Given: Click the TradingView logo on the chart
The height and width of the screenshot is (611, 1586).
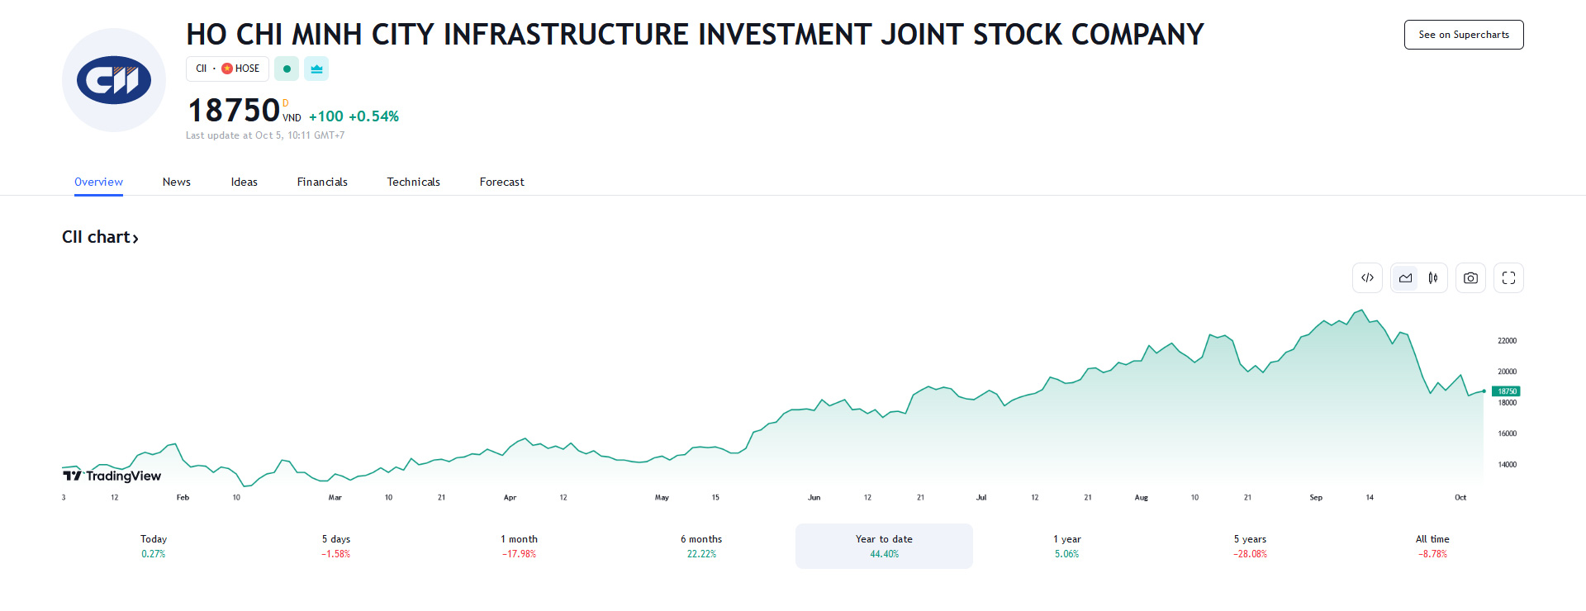Looking at the screenshot, I should (111, 476).
